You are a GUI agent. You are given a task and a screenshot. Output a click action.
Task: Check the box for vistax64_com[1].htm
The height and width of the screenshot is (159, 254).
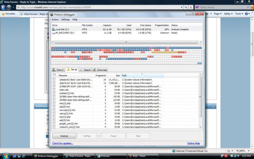[x=54, y=126]
